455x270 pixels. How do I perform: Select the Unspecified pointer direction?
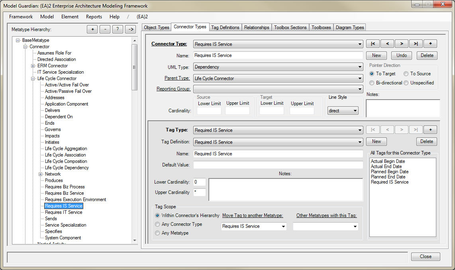(406, 83)
